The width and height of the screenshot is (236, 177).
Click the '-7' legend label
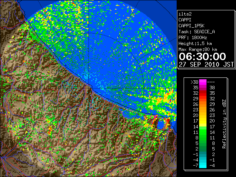195,166
